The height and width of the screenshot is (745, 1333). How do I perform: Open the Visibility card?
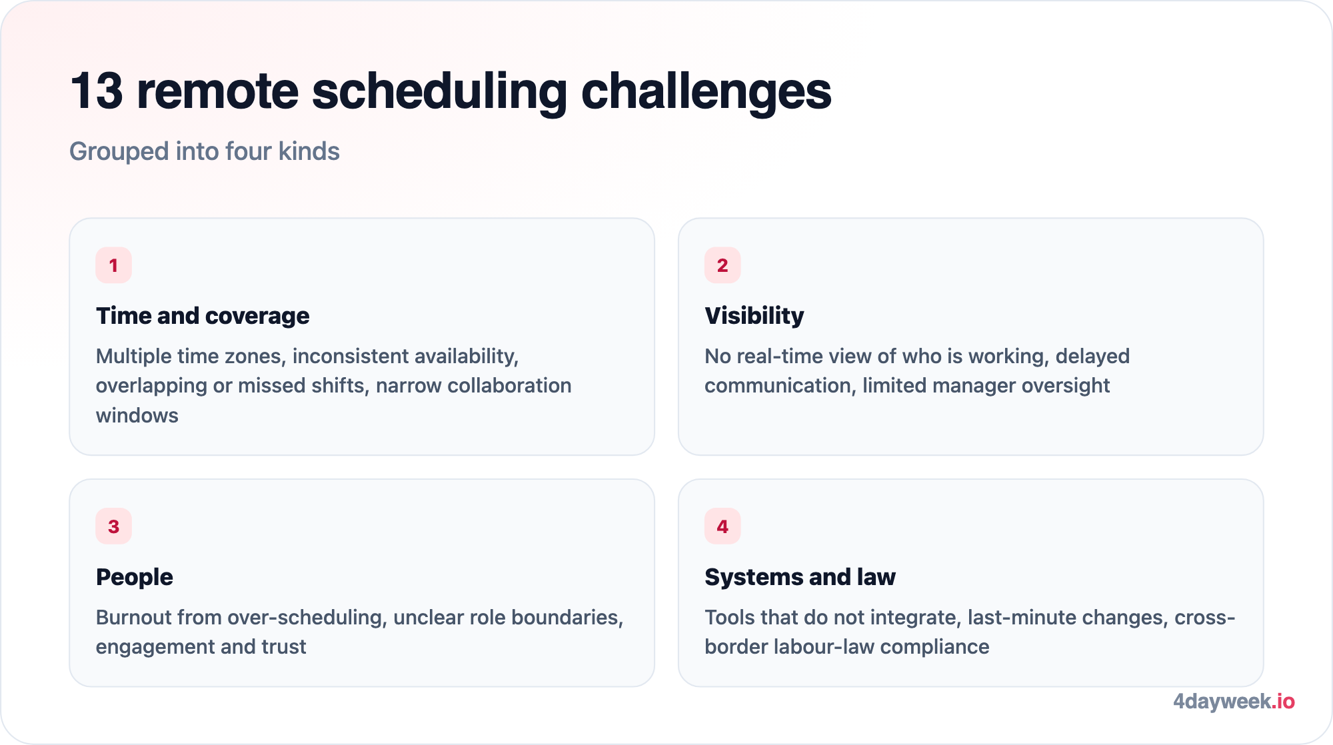pos(970,337)
